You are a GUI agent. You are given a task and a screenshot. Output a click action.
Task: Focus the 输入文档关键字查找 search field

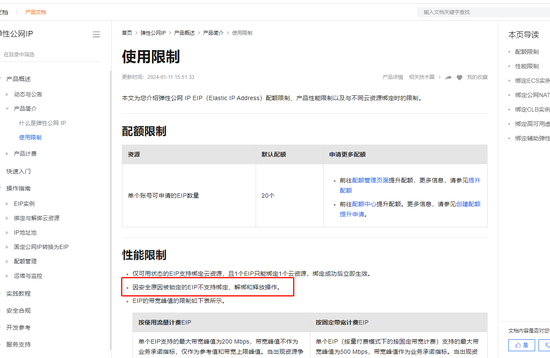pos(483,12)
